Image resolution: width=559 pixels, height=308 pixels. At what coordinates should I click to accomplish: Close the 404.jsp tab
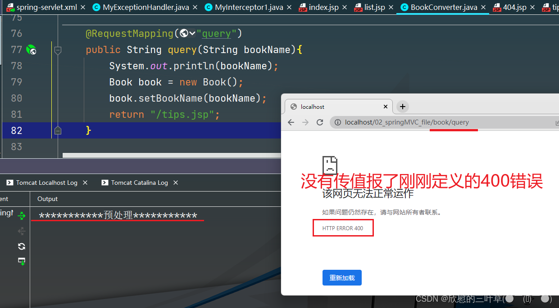click(532, 8)
